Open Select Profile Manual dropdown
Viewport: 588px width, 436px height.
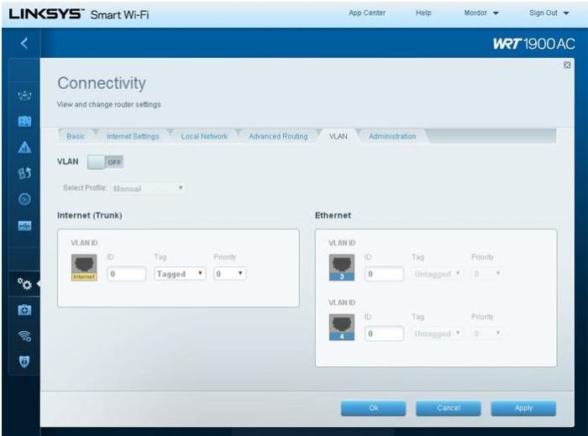point(148,188)
